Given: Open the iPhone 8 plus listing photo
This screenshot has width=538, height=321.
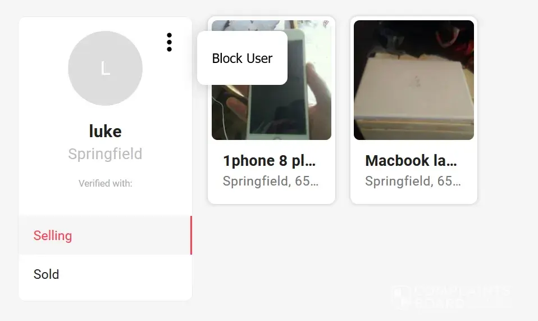Looking at the screenshot, I should tap(271, 80).
